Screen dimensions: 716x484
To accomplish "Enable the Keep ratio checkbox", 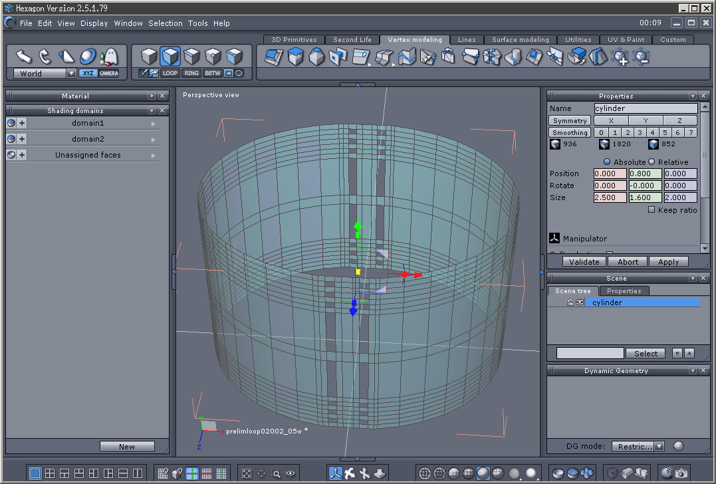I will coord(652,210).
